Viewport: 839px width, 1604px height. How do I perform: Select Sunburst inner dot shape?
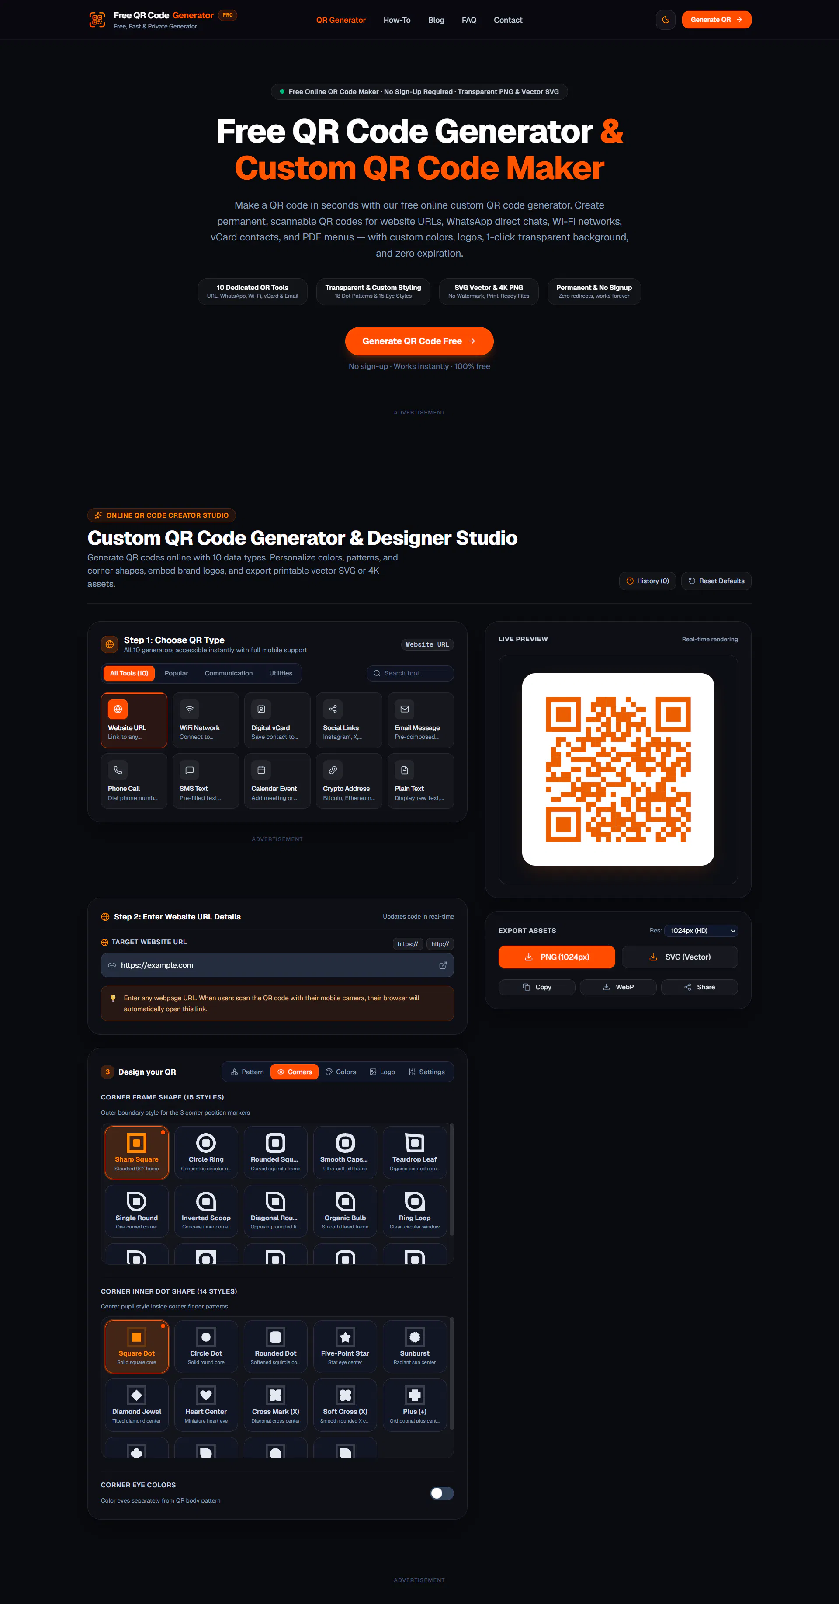pyautogui.click(x=415, y=1346)
